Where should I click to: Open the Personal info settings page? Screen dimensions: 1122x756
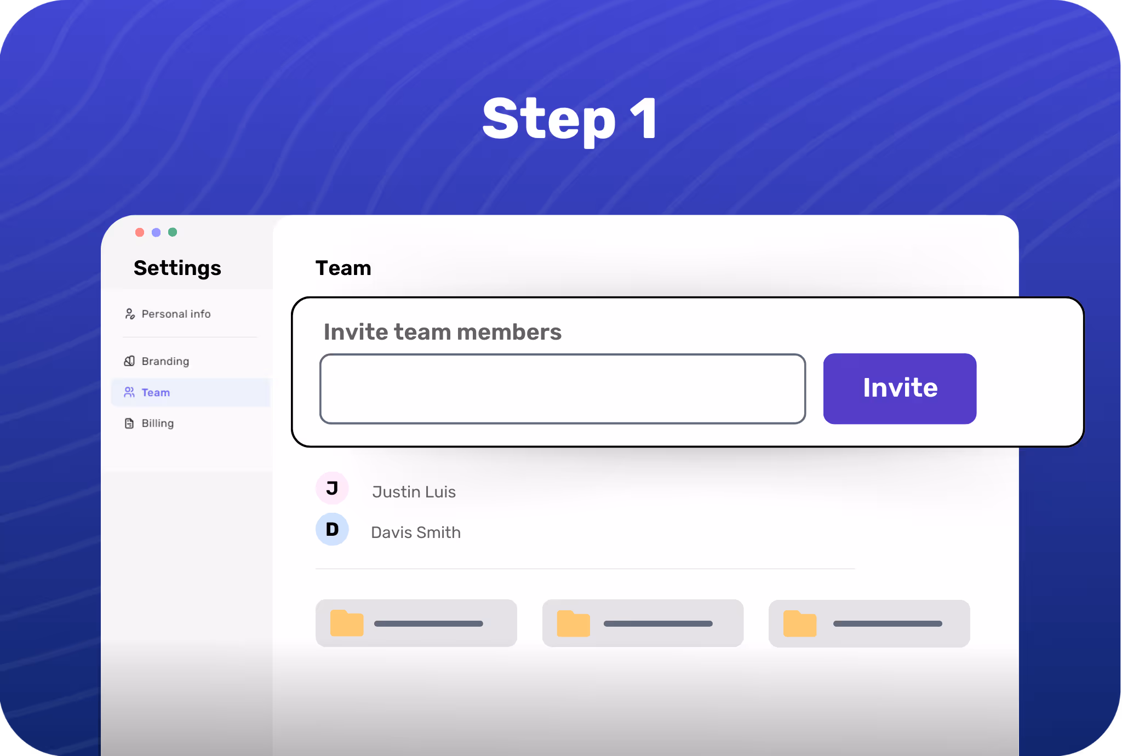click(176, 314)
